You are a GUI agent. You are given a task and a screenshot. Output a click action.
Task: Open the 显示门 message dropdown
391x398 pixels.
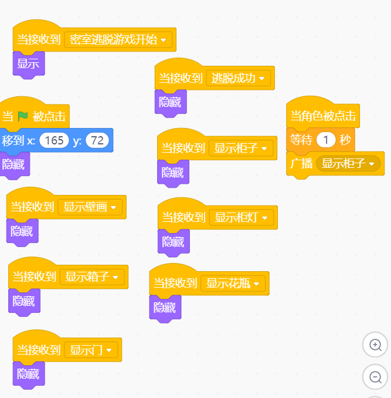tap(91, 350)
